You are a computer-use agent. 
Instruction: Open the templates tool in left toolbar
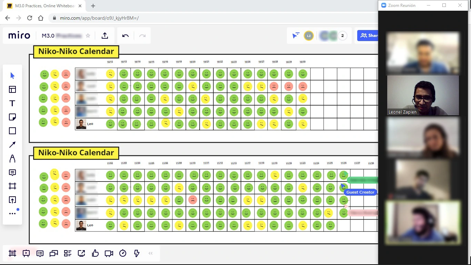[x=12, y=89]
